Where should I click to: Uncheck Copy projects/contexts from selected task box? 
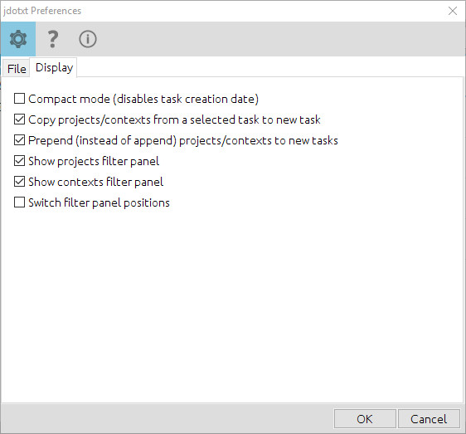[x=19, y=119]
